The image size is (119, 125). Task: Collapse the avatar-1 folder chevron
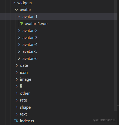[x=19, y=17]
